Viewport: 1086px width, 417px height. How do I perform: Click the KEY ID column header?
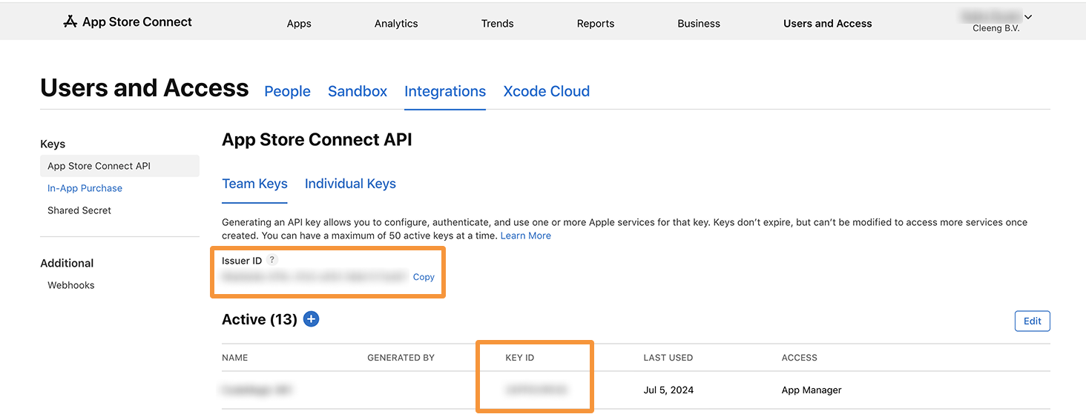pos(520,358)
